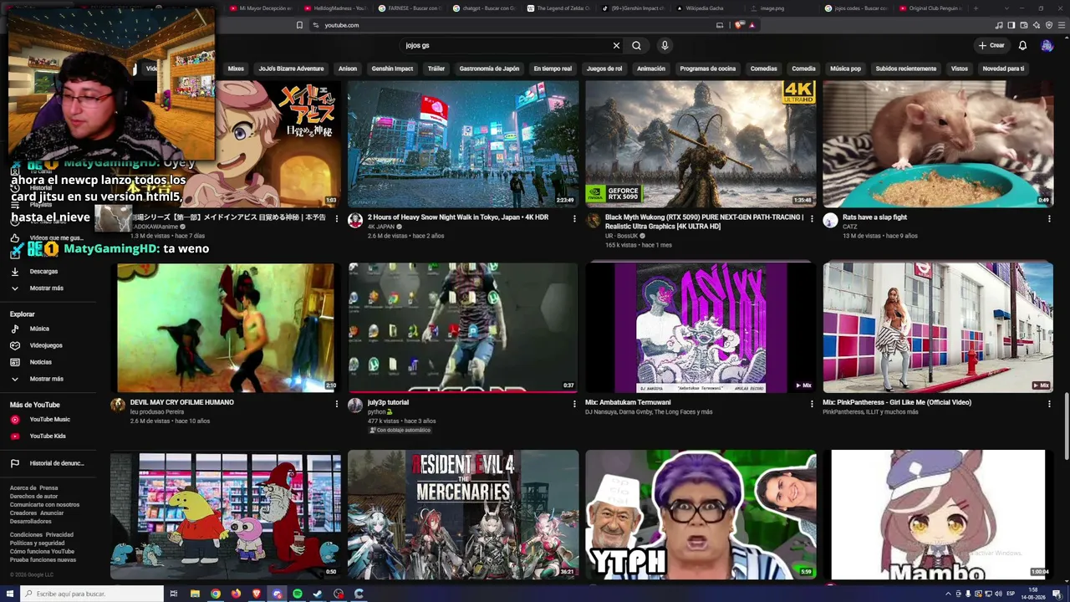Open more options for Black Myth Wukong video
This screenshot has width=1070, height=602.
coord(812,218)
